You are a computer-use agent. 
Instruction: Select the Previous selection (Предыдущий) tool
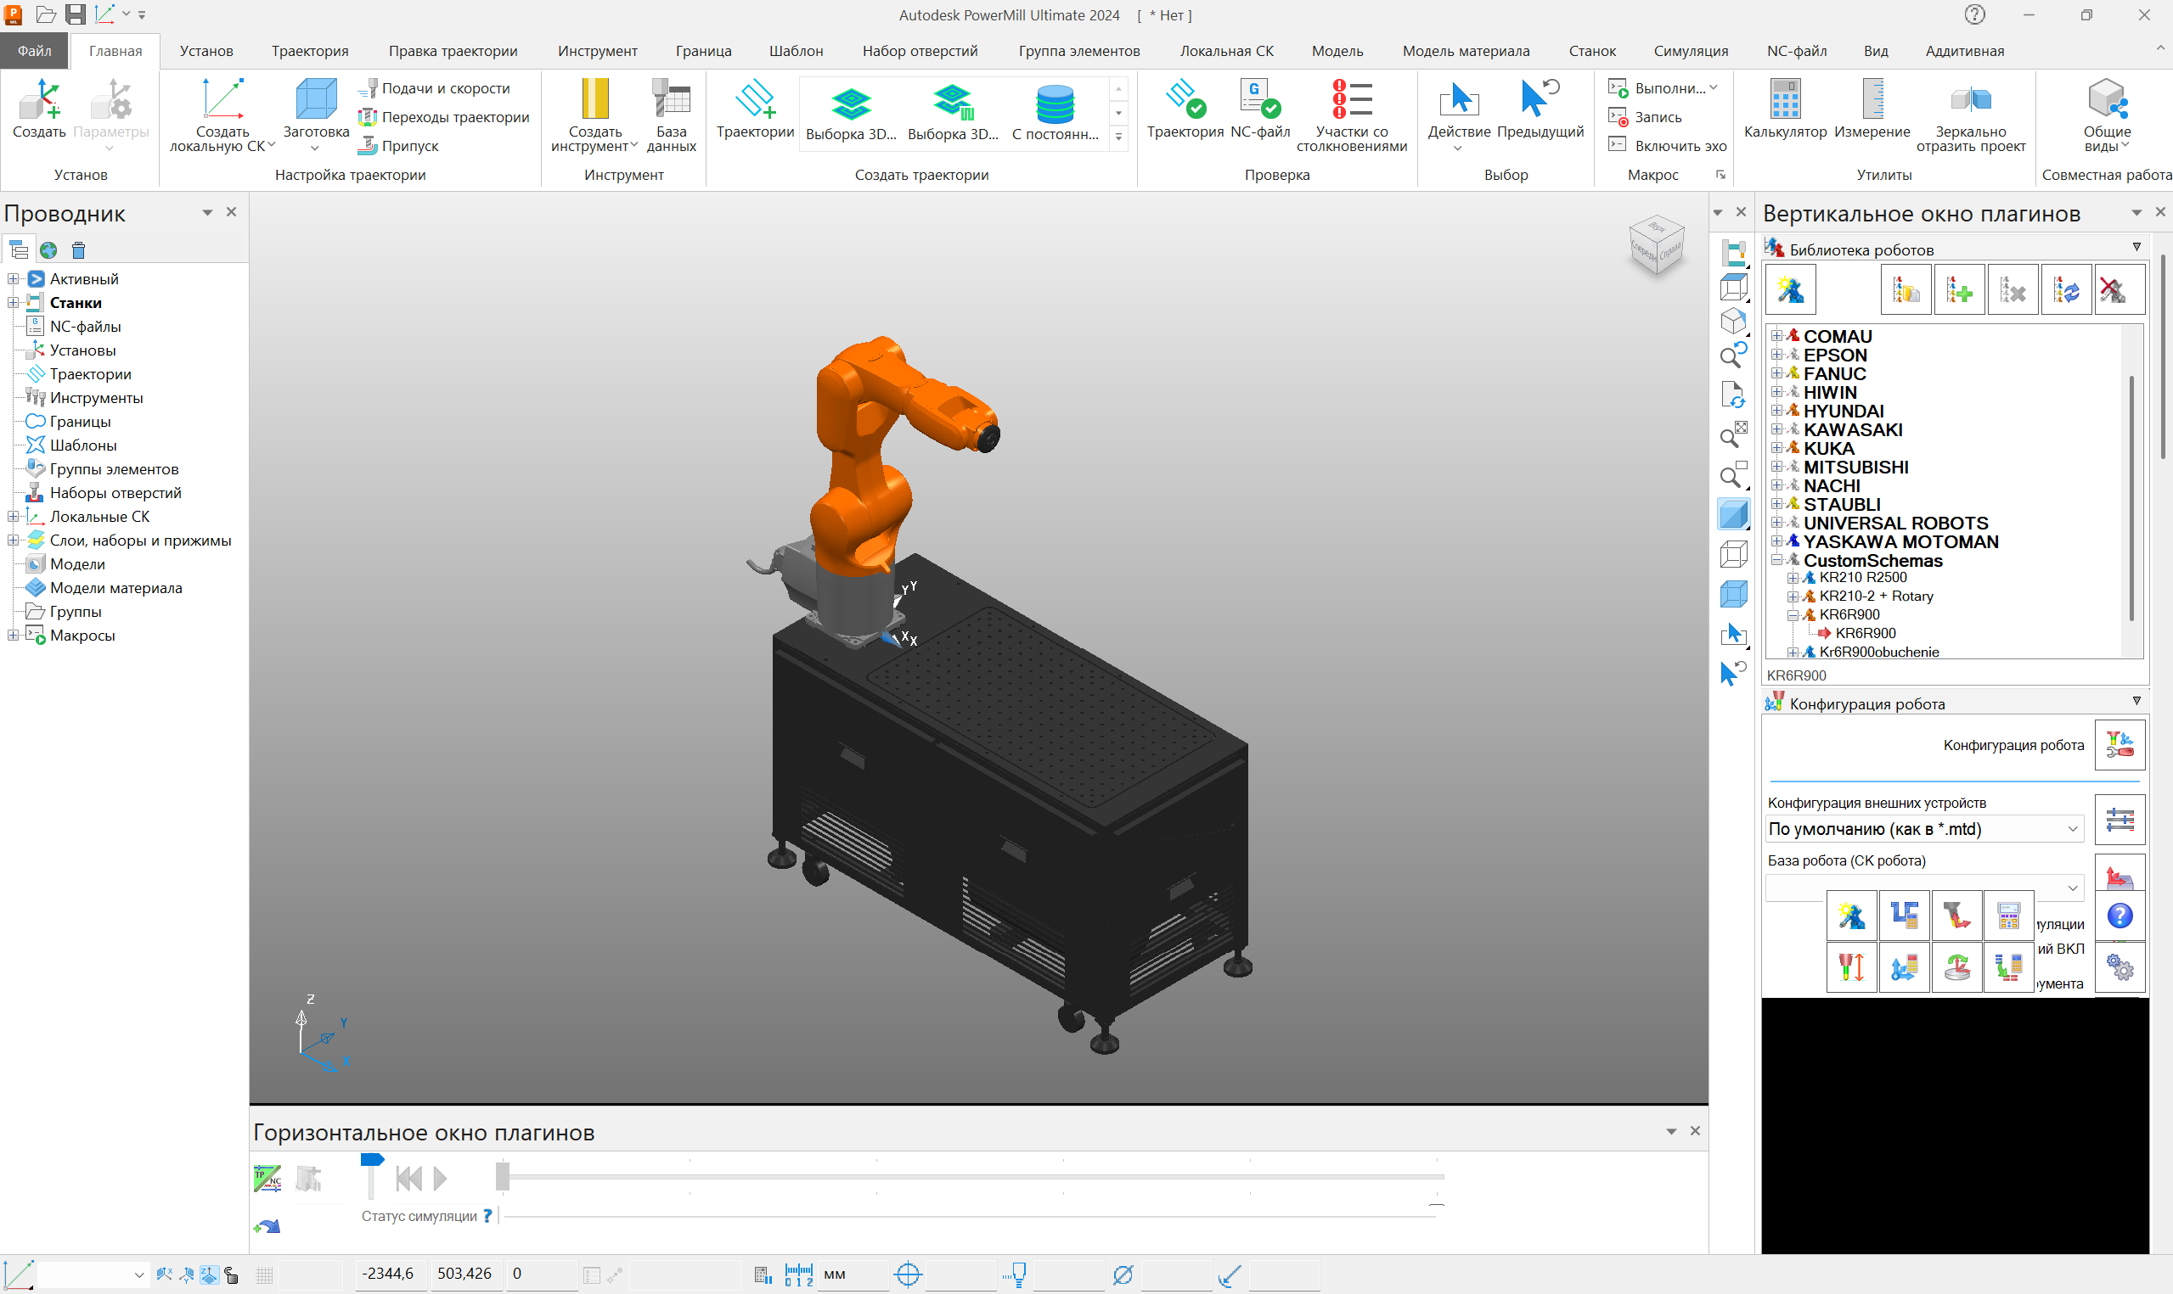(x=1540, y=108)
